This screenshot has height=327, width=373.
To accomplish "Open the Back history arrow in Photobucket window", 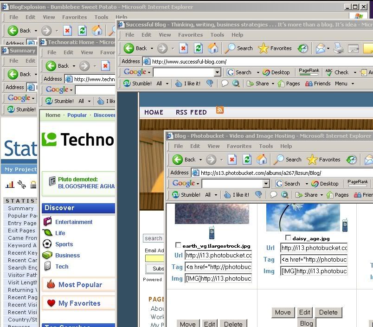I will 200,160.
